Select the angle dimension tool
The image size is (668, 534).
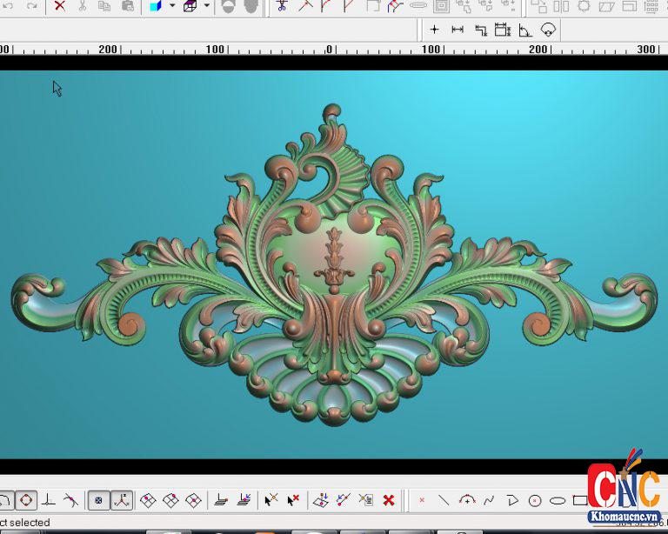coord(525,30)
